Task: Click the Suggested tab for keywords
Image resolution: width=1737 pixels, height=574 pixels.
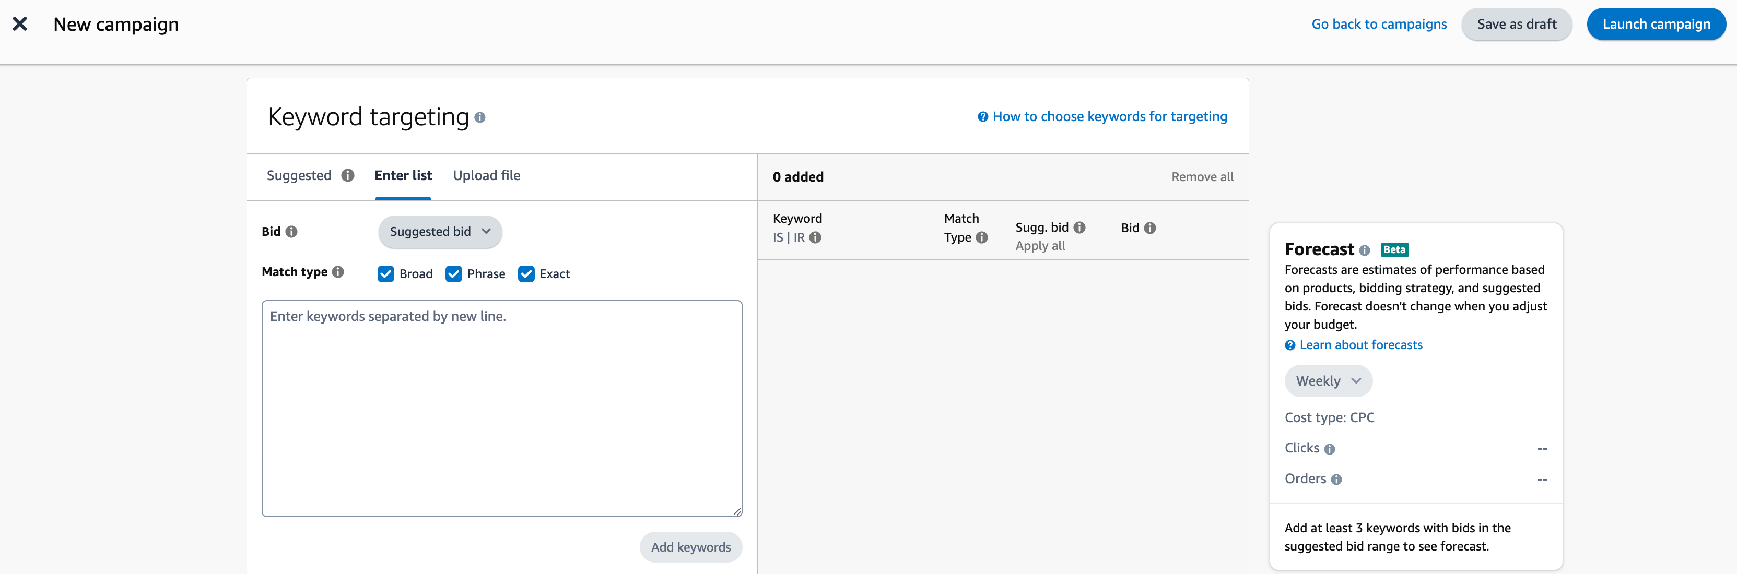Action: point(298,175)
